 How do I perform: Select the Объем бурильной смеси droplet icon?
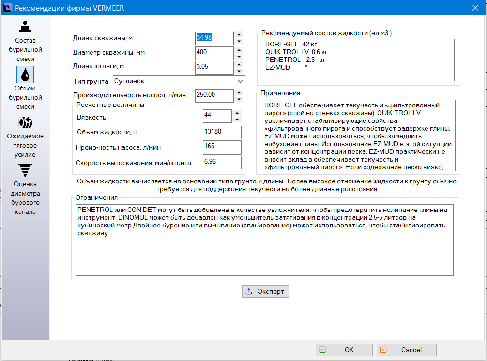[x=25, y=75]
